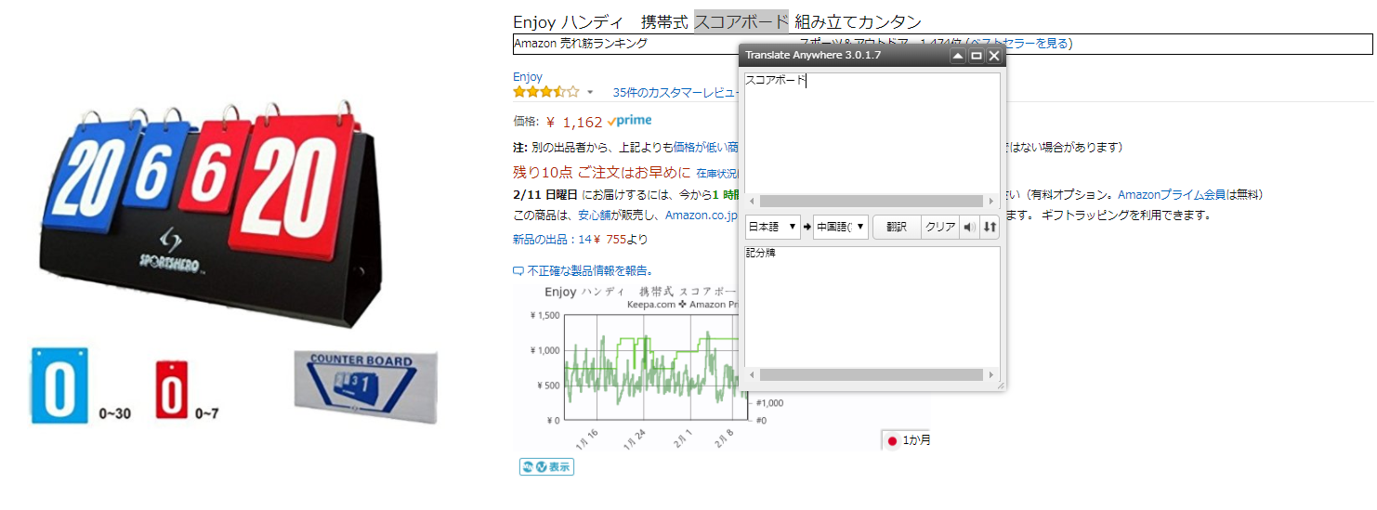Open the Enjoy brand link
Image resolution: width=1377 pixels, height=510 pixels.
(x=528, y=76)
